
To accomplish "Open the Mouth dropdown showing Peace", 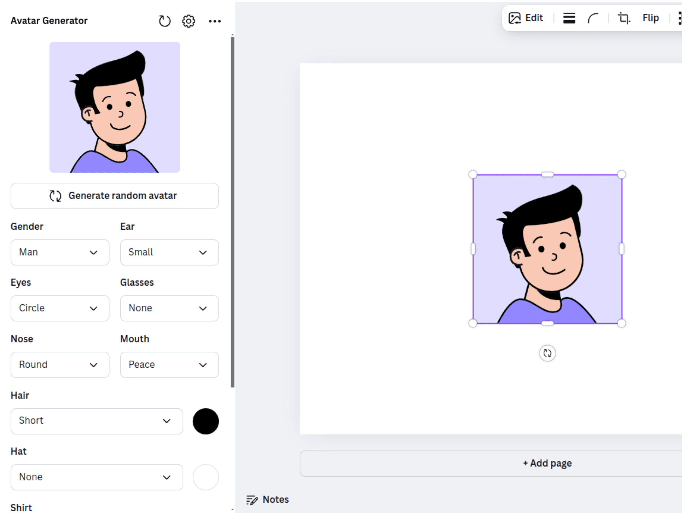I will tap(170, 365).
